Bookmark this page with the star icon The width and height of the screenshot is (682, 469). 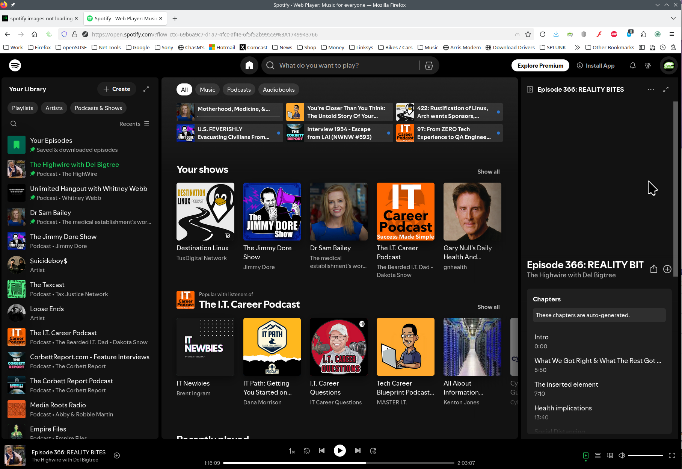[x=528, y=34]
